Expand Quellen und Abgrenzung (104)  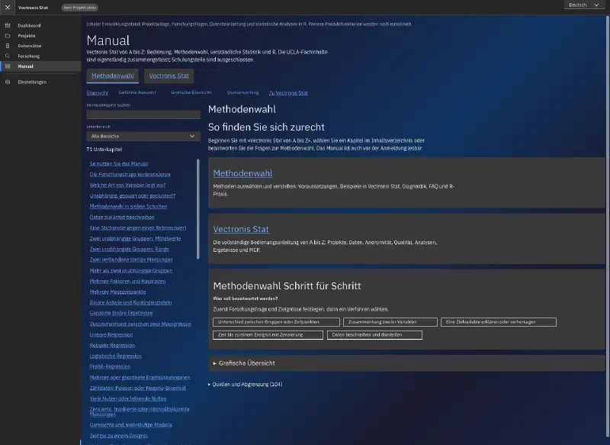tap(246, 384)
